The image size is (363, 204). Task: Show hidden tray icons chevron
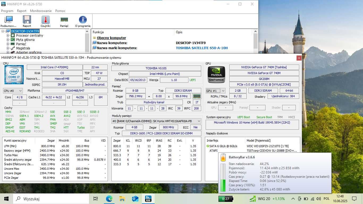pyautogui.click(x=293, y=199)
